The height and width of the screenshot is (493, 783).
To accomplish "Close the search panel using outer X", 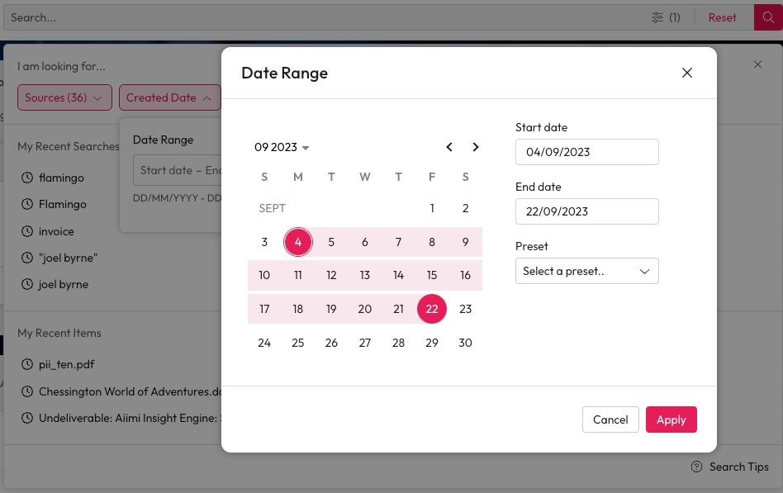I will click(758, 64).
